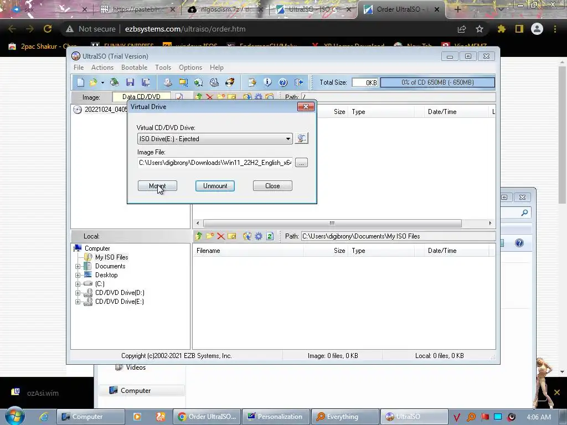Click the Up folder icon in Local toolbar
Screen dimensions: 567x425
[199, 236]
